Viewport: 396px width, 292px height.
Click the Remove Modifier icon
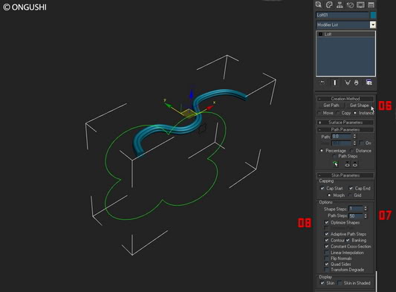click(x=356, y=82)
